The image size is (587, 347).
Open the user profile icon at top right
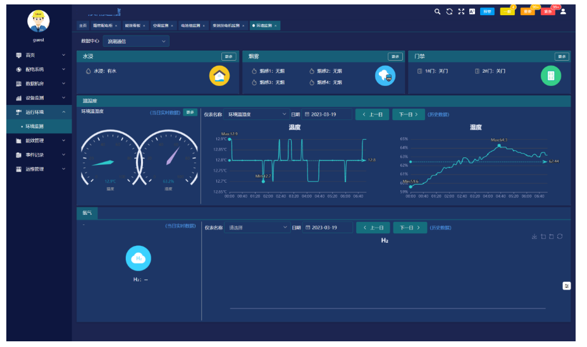coord(563,11)
